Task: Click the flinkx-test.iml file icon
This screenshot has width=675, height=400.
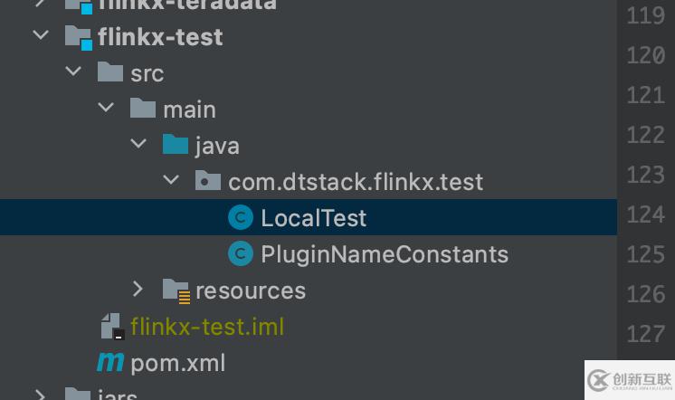Action: point(110,326)
